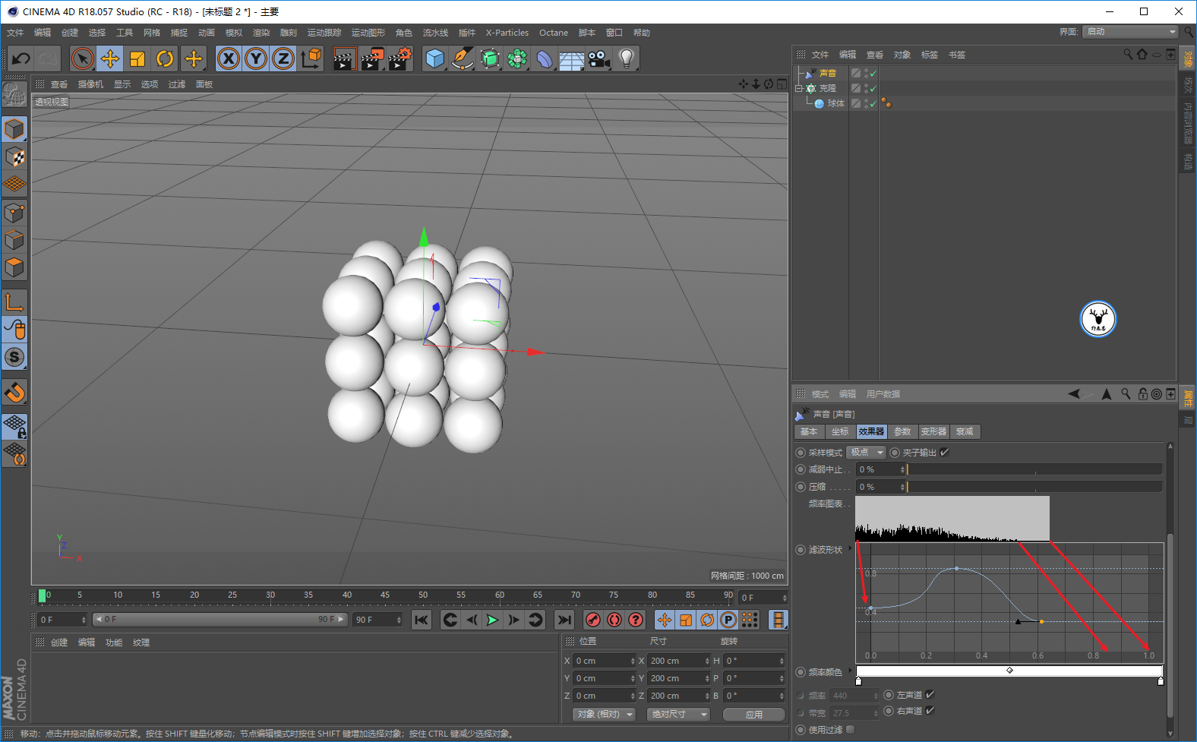
Task: Click the Camera object icon
Action: 599,58
